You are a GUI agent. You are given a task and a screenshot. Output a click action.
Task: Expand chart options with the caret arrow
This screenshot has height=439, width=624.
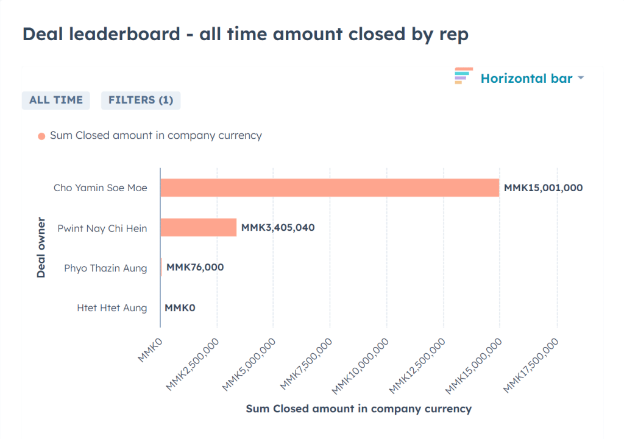581,79
